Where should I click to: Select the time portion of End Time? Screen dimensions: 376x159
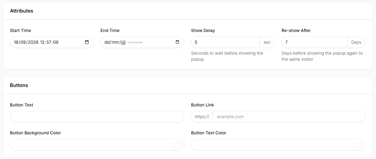[x=135, y=42]
